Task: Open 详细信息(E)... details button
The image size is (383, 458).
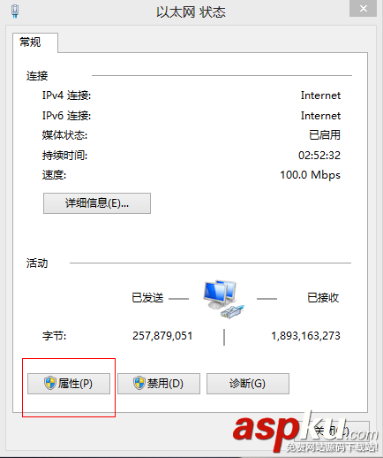Action: (x=97, y=203)
